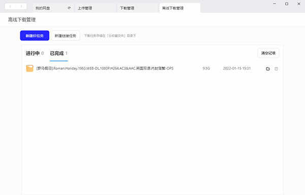Select the 离线下载管理 tab
The height and width of the screenshot is (195, 305).
tap(173, 8)
